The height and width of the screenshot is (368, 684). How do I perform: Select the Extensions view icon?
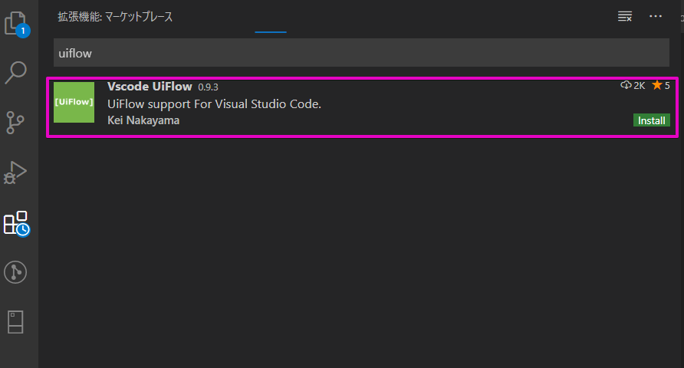point(17,224)
